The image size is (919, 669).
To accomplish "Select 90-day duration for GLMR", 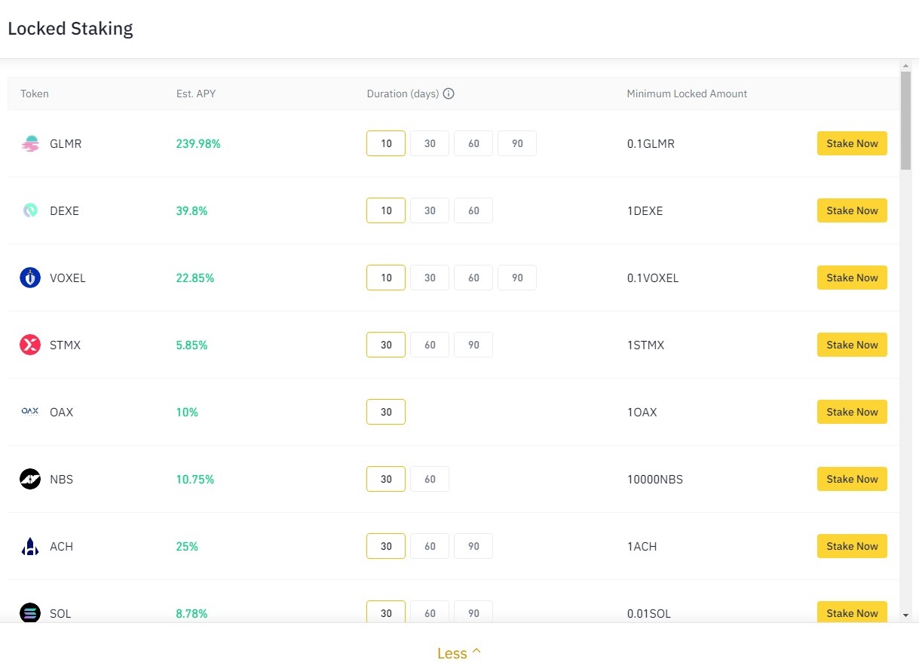I will pos(517,143).
